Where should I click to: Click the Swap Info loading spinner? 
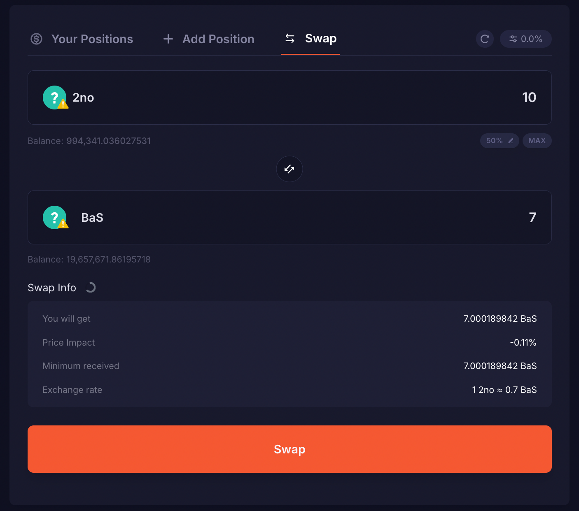coord(91,288)
